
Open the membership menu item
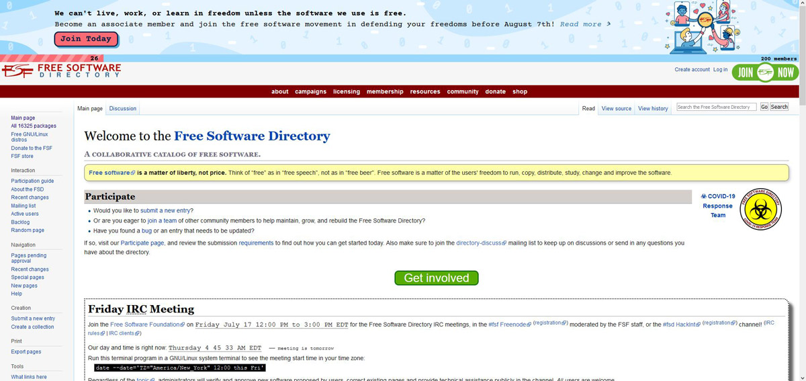point(385,91)
